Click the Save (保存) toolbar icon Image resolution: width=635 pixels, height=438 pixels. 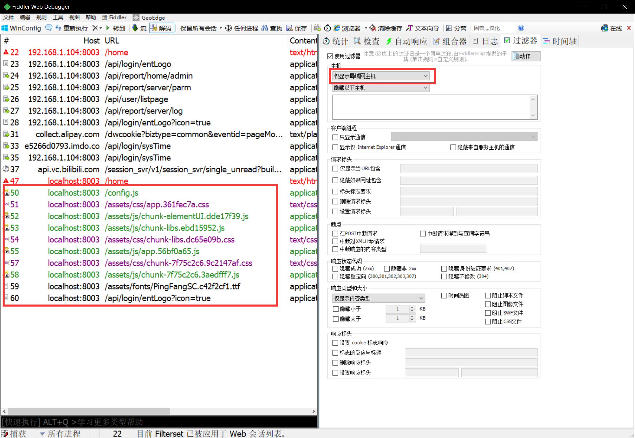pos(289,28)
